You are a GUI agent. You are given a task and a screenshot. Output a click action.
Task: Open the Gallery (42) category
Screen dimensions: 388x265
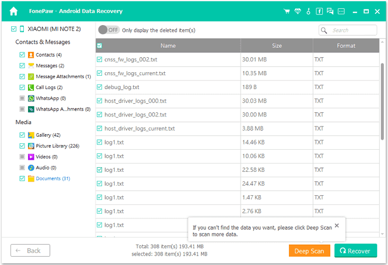pos(48,135)
